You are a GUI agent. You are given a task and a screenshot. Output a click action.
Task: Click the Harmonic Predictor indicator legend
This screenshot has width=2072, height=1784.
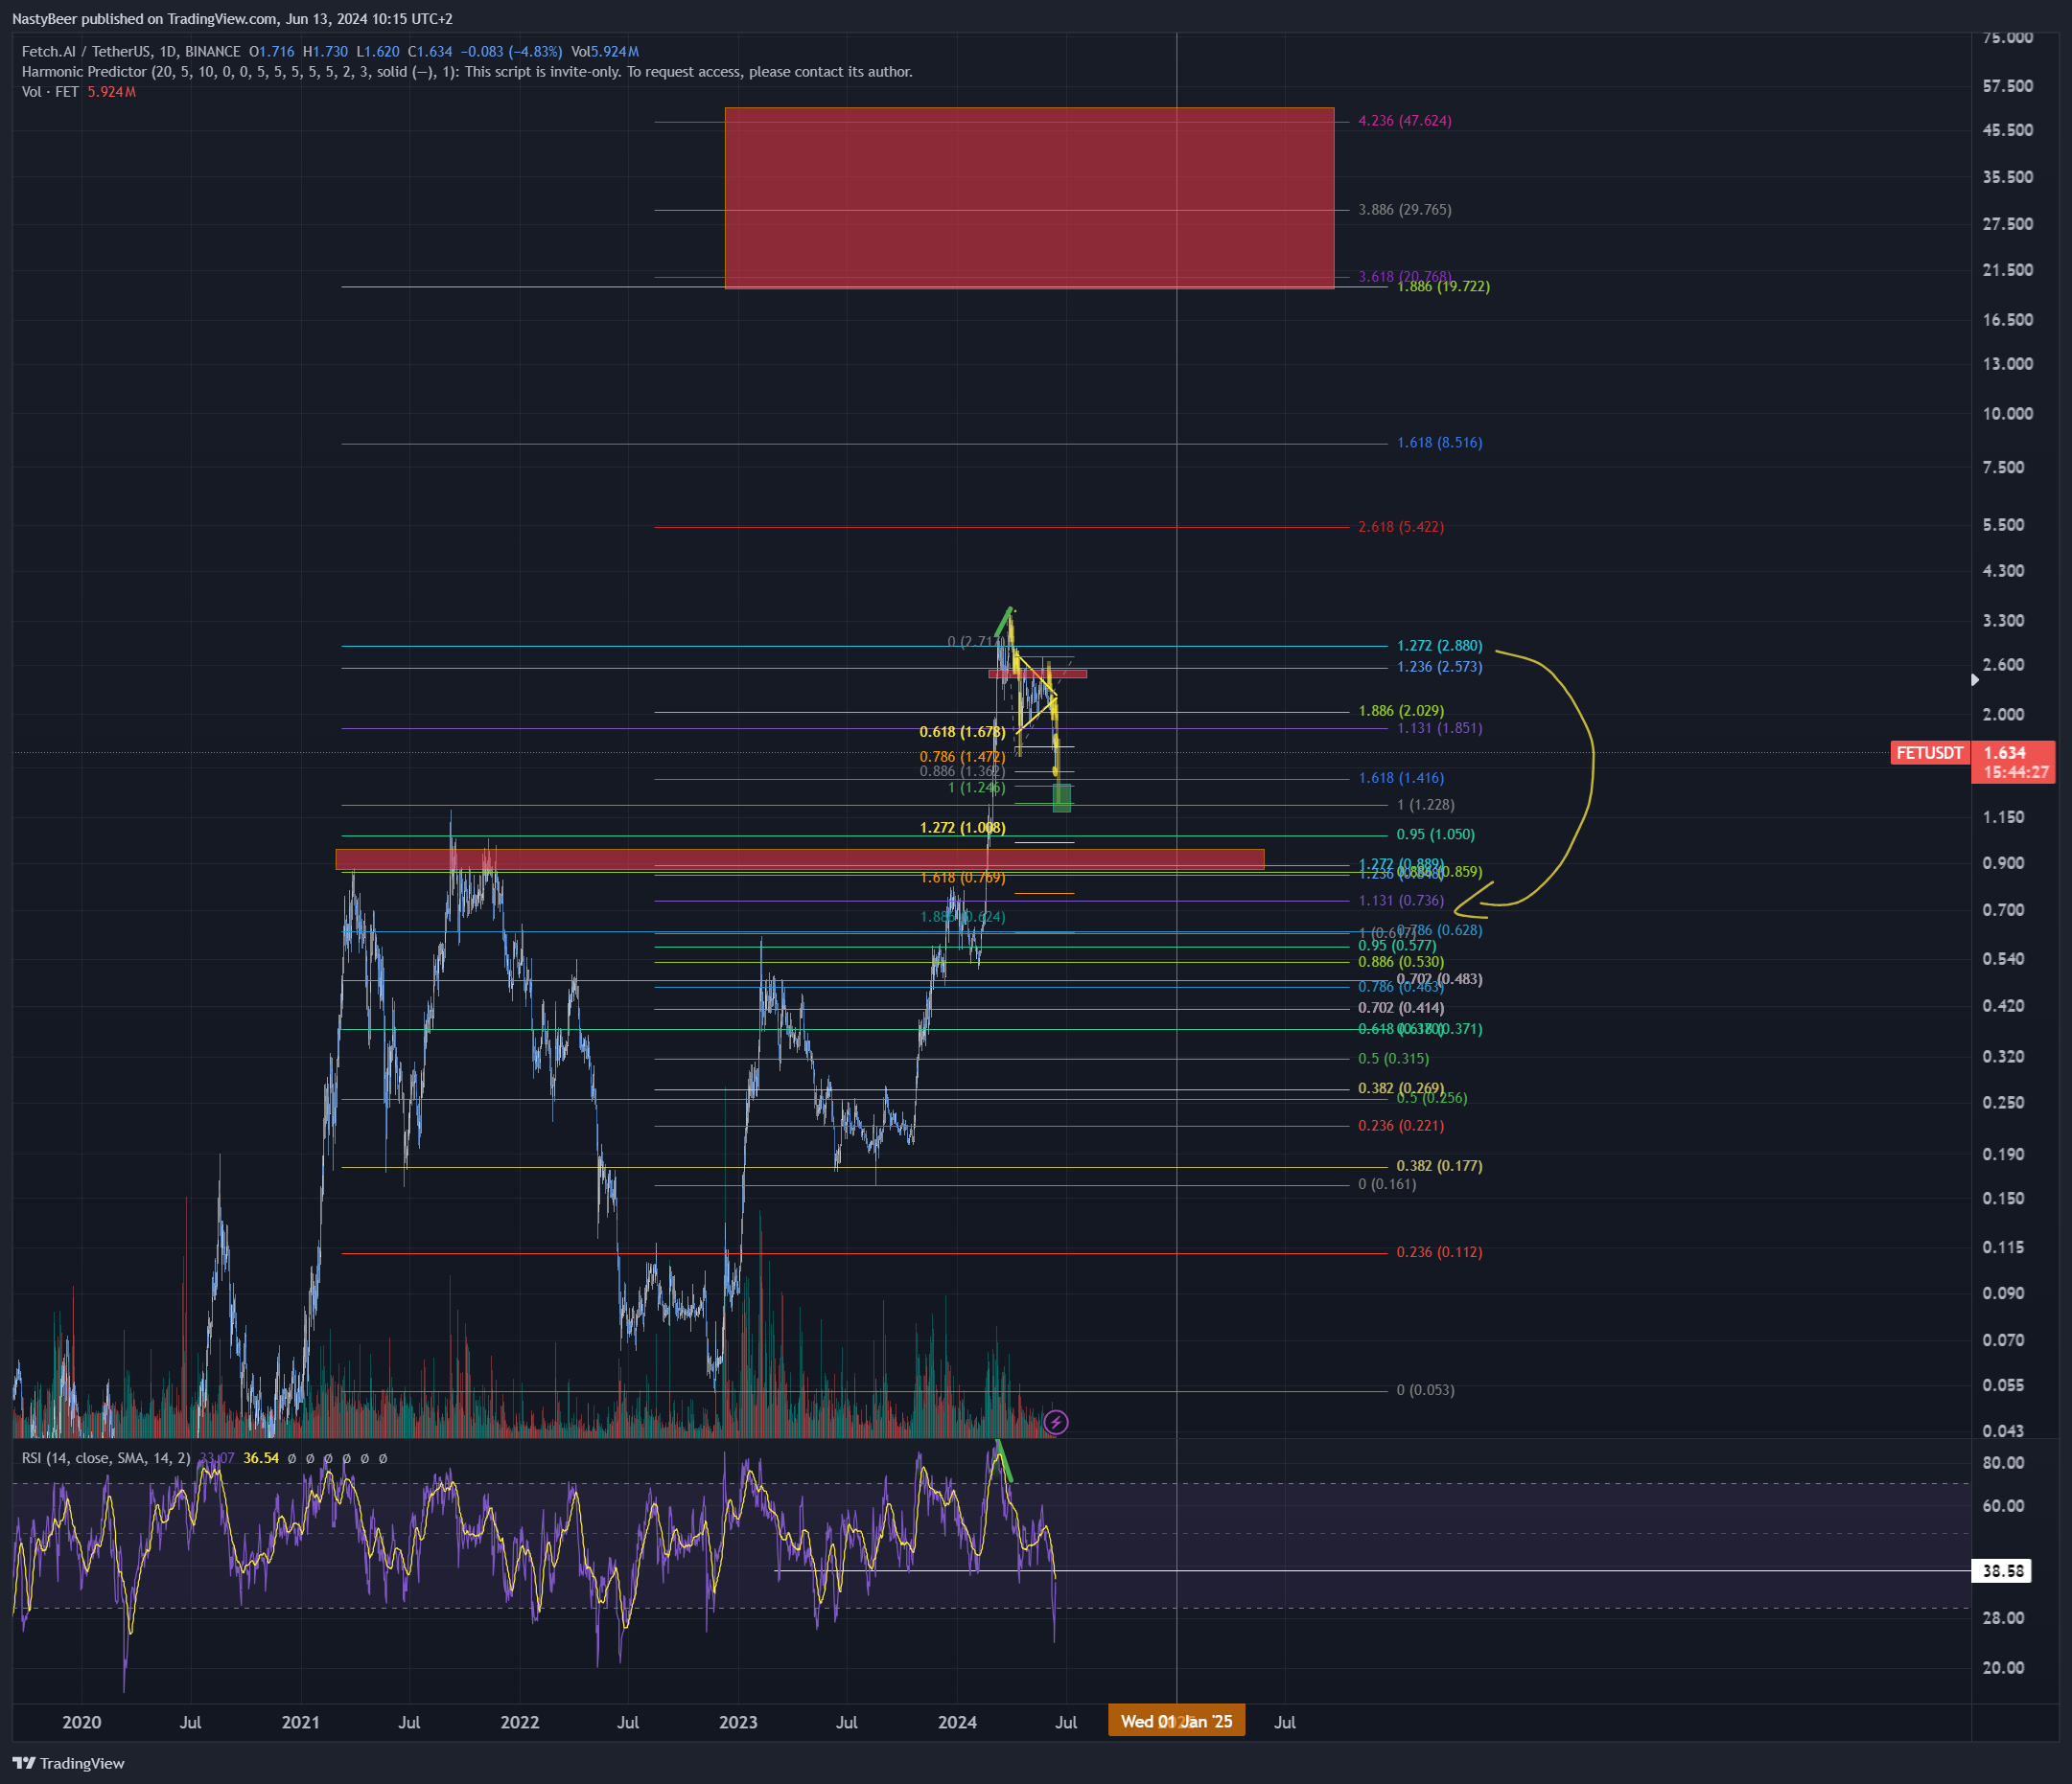coord(467,72)
